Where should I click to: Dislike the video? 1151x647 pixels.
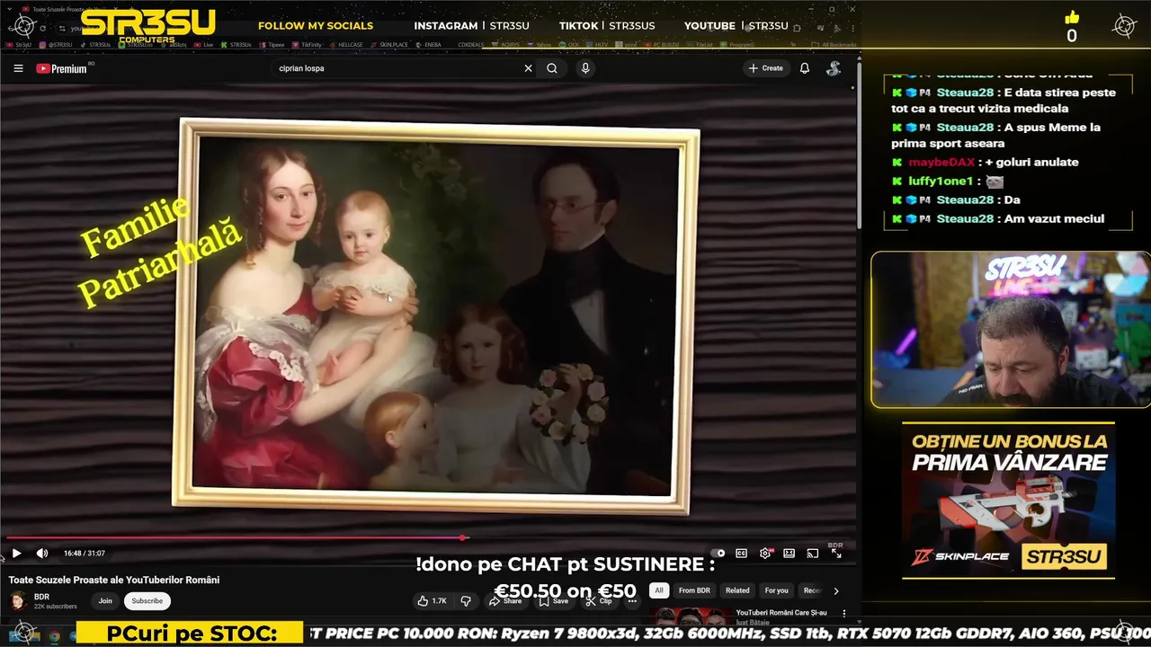click(466, 601)
